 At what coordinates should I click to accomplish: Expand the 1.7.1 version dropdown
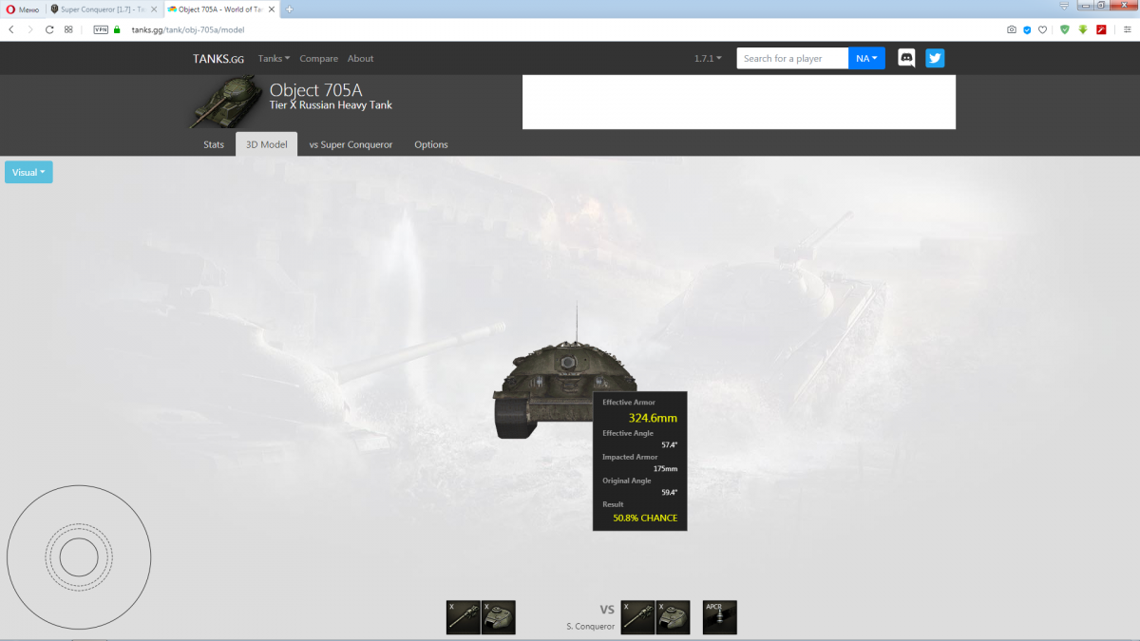(708, 59)
